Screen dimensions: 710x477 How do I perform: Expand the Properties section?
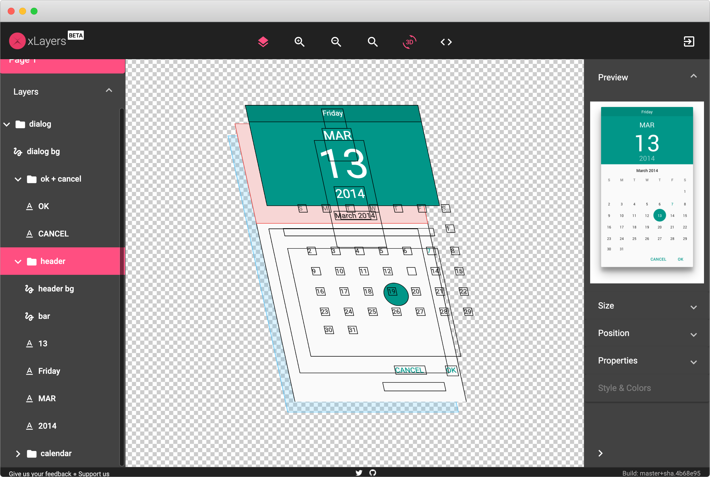tap(693, 362)
